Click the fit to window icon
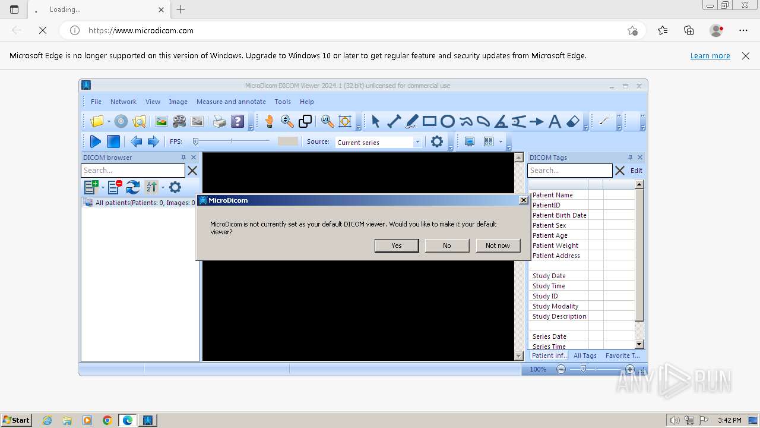760x428 pixels. (345, 121)
